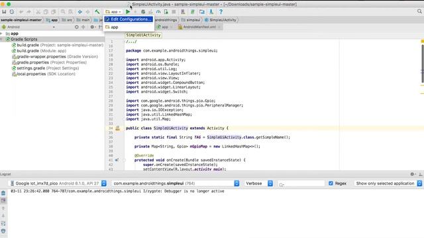The height and width of the screenshot is (238, 424).
Task: Open the Verbose log level dropdown
Action: (258, 183)
